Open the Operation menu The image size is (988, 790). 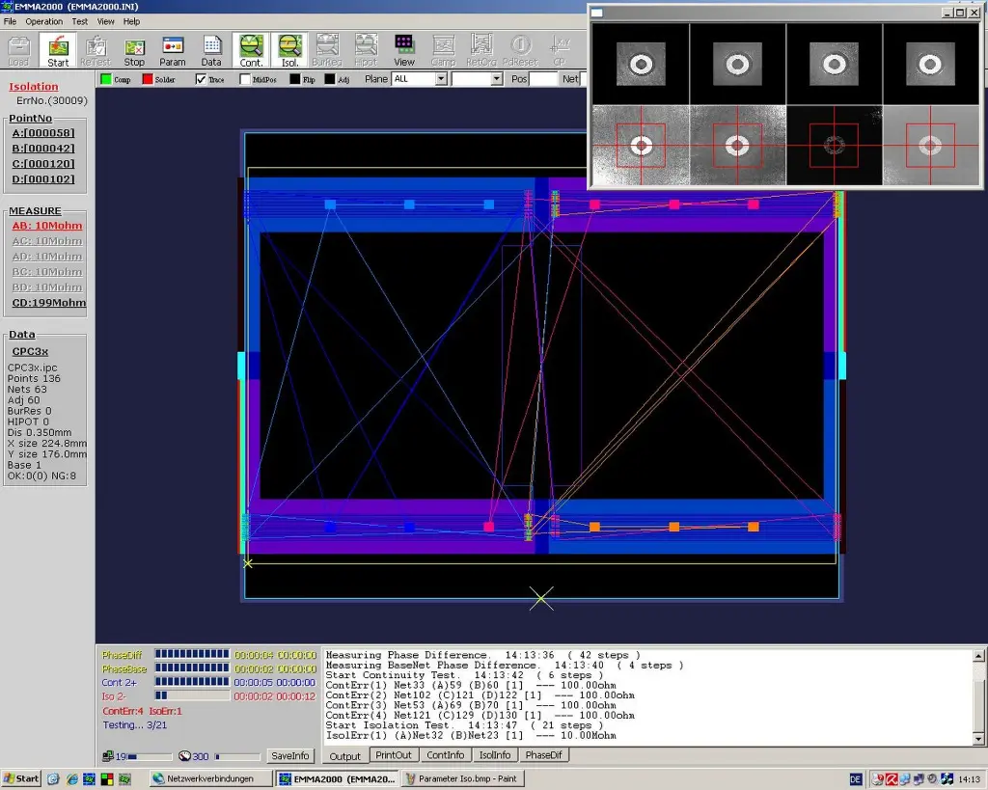tap(43, 21)
